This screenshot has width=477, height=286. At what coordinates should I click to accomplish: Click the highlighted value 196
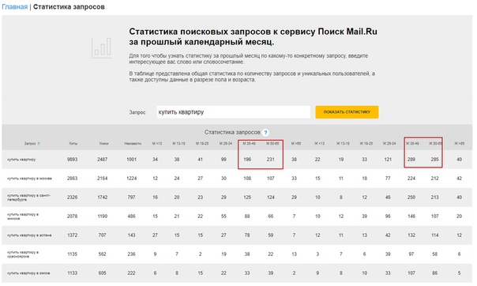coord(247,160)
